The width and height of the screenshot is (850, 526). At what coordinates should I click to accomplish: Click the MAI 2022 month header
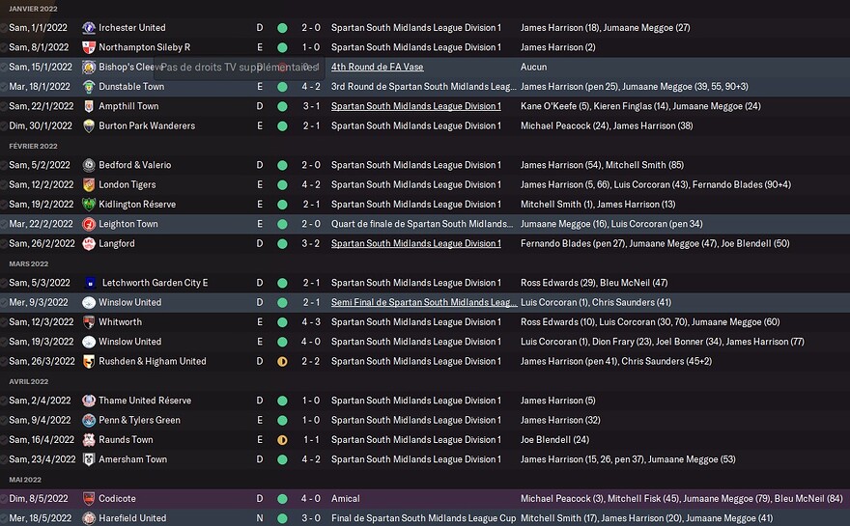(x=25, y=480)
